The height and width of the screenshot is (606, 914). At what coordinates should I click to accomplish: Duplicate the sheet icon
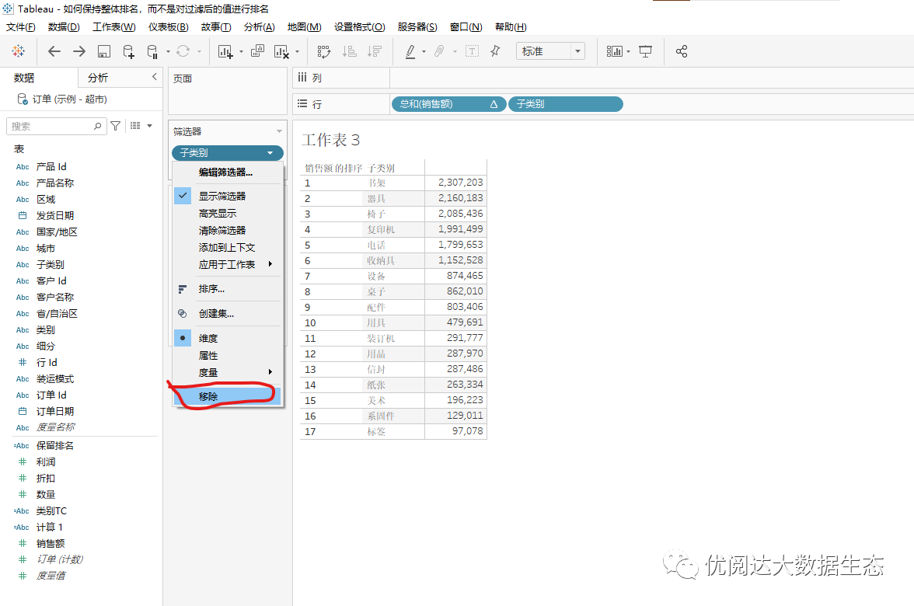[257, 51]
